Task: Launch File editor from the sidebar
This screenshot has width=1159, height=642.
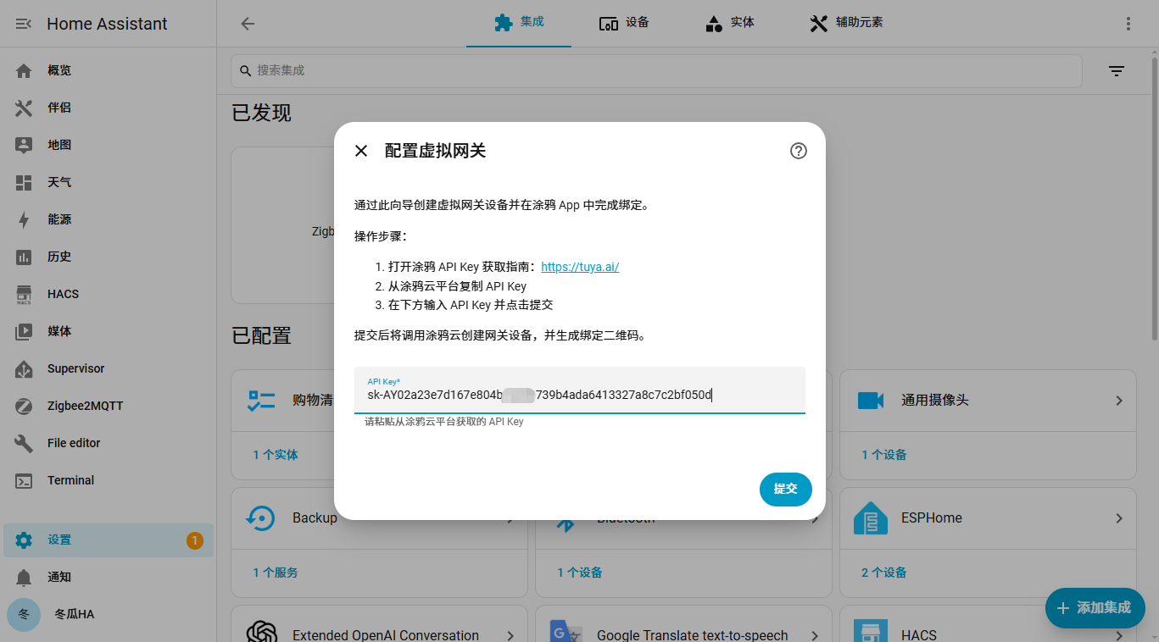Action: tap(109, 443)
